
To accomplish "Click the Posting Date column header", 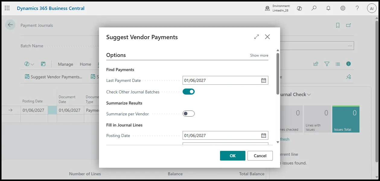I will click(x=33, y=101).
